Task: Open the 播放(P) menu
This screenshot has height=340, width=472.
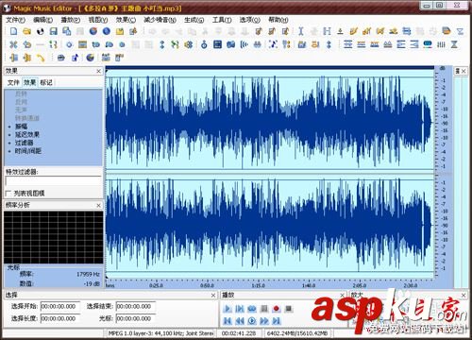Action: point(71,20)
